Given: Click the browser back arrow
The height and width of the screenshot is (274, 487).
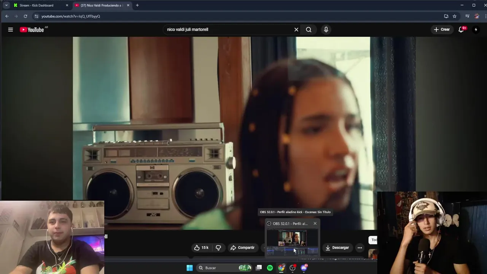Looking at the screenshot, I should pyautogui.click(x=7, y=16).
